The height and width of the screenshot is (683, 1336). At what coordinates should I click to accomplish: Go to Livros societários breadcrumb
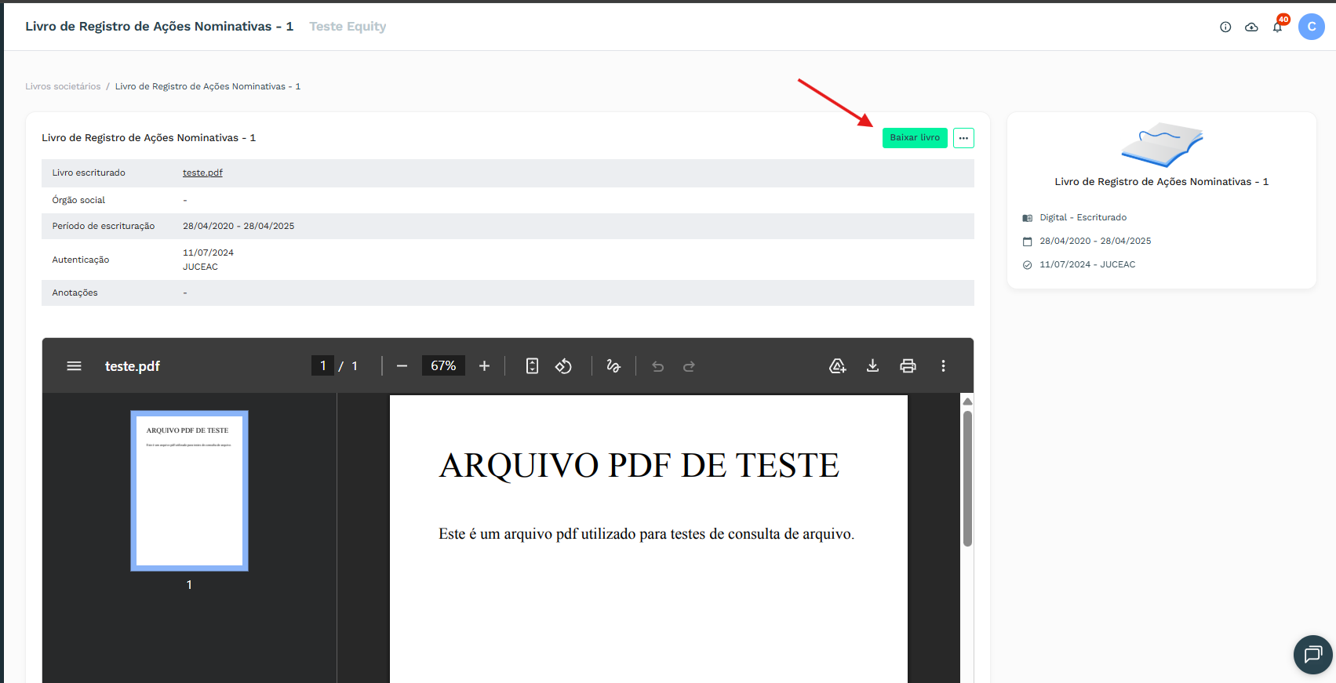point(63,86)
